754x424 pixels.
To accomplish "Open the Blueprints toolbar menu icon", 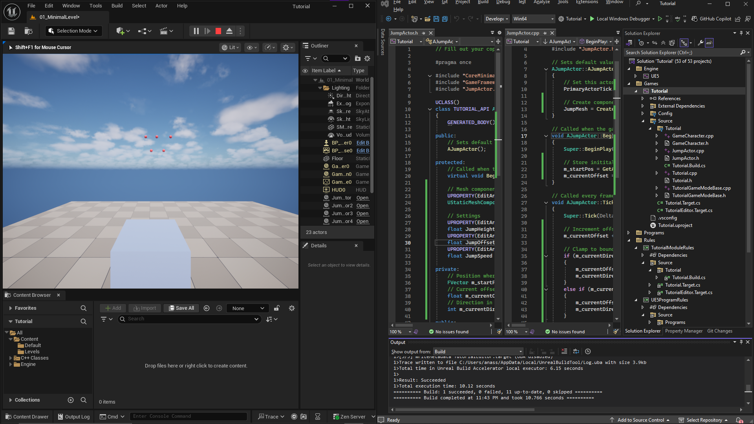I will click(145, 31).
